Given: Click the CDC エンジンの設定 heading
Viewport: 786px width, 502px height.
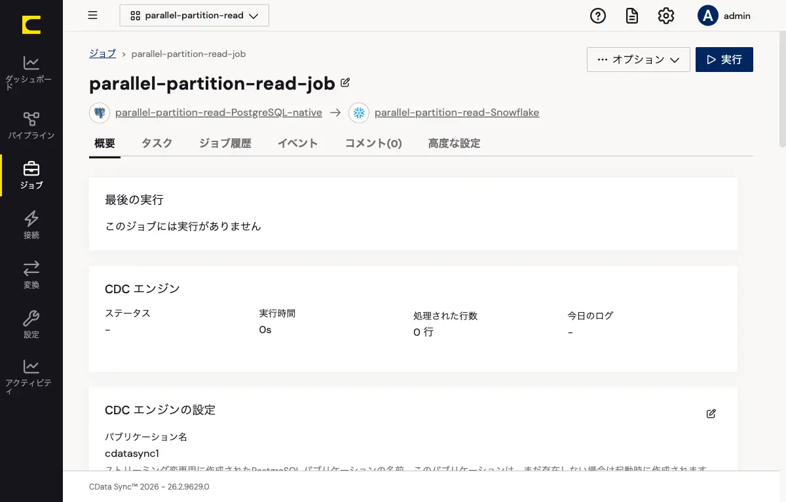Looking at the screenshot, I should pyautogui.click(x=160, y=410).
